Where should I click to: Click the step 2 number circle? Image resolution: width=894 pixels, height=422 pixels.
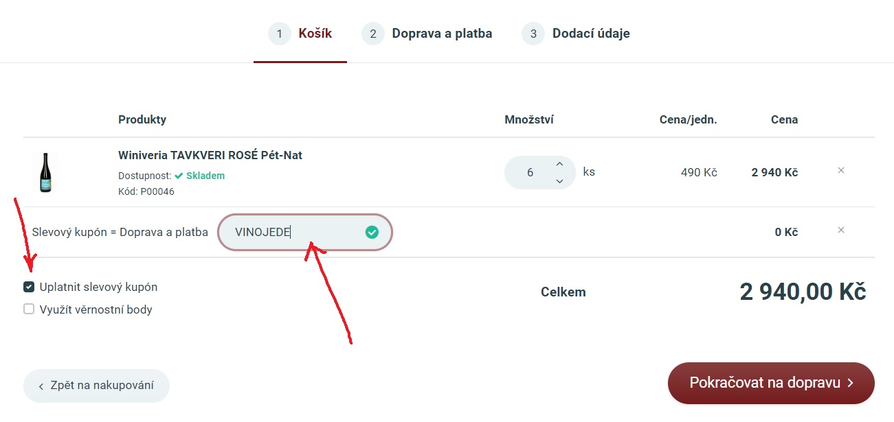tap(373, 34)
